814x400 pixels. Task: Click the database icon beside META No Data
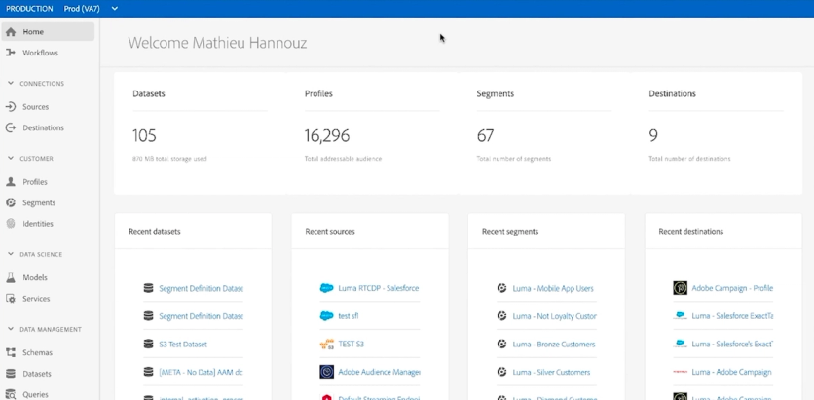point(148,372)
